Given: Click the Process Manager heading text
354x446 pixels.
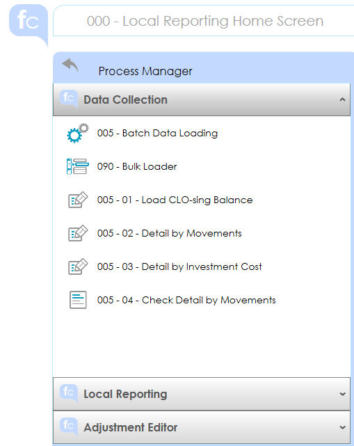Looking at the screenshot, I should click(x=145, y=71).
